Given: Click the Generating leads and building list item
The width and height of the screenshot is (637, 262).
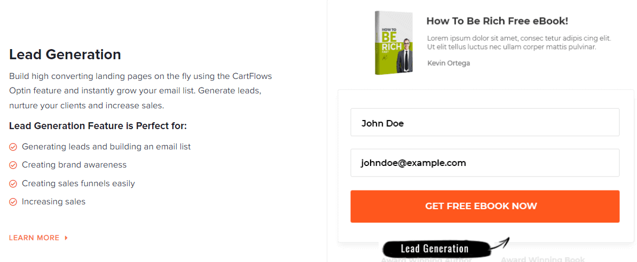Looking at the screenshot, I should pos(106,147).
